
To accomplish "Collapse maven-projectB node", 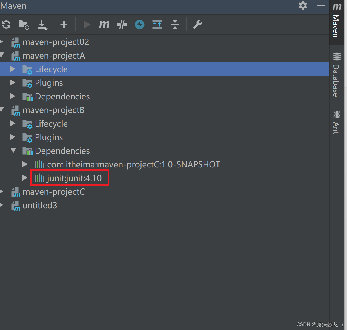I will pyautogui.click(x=2, y=109).
